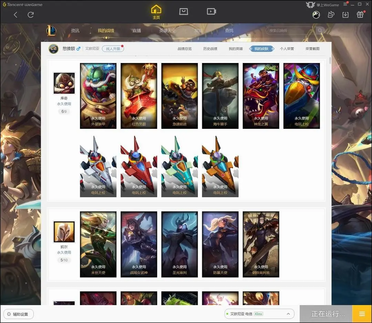Click the 6/9 skin count under 库奇

[64, 112]
